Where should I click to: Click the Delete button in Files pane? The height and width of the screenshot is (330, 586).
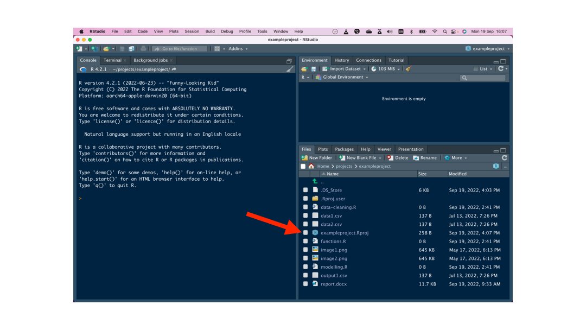(398, 158)
